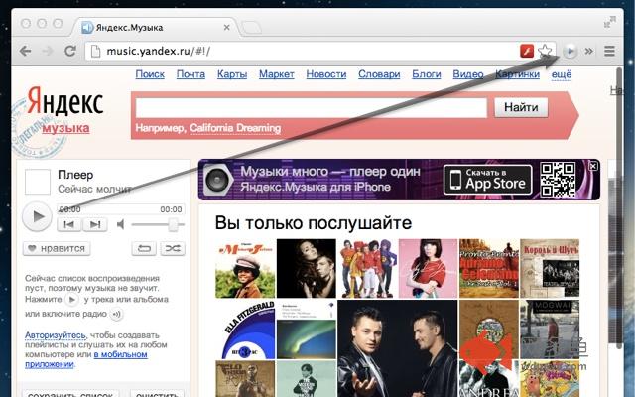The width and height of the screenshot is (635, 397).
Task: Toggle shuffle mode in player
Action: [x=173, y=248]
